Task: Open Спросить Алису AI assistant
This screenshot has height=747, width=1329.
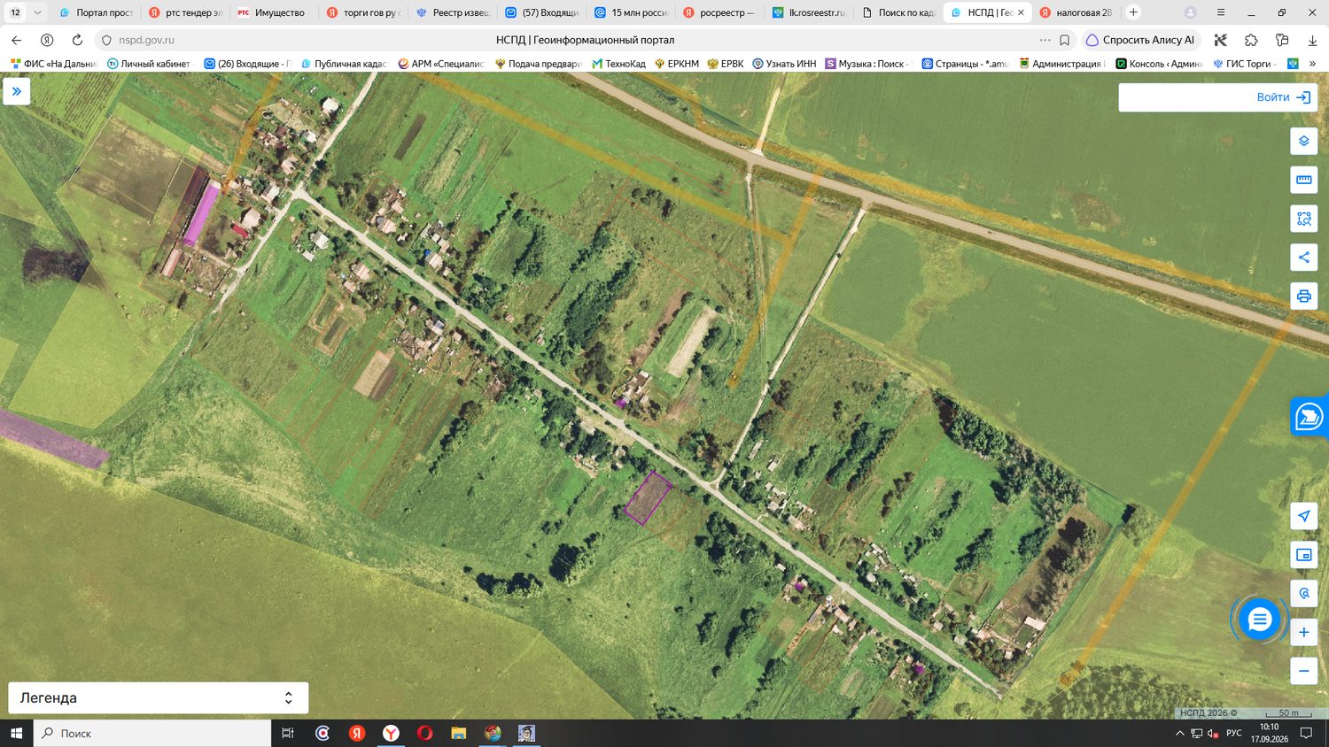Action: point(1140,40)
